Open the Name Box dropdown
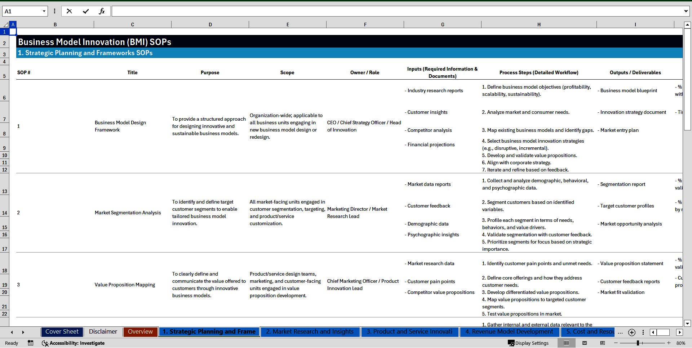The image size is (692, 348). coord(44,11)
